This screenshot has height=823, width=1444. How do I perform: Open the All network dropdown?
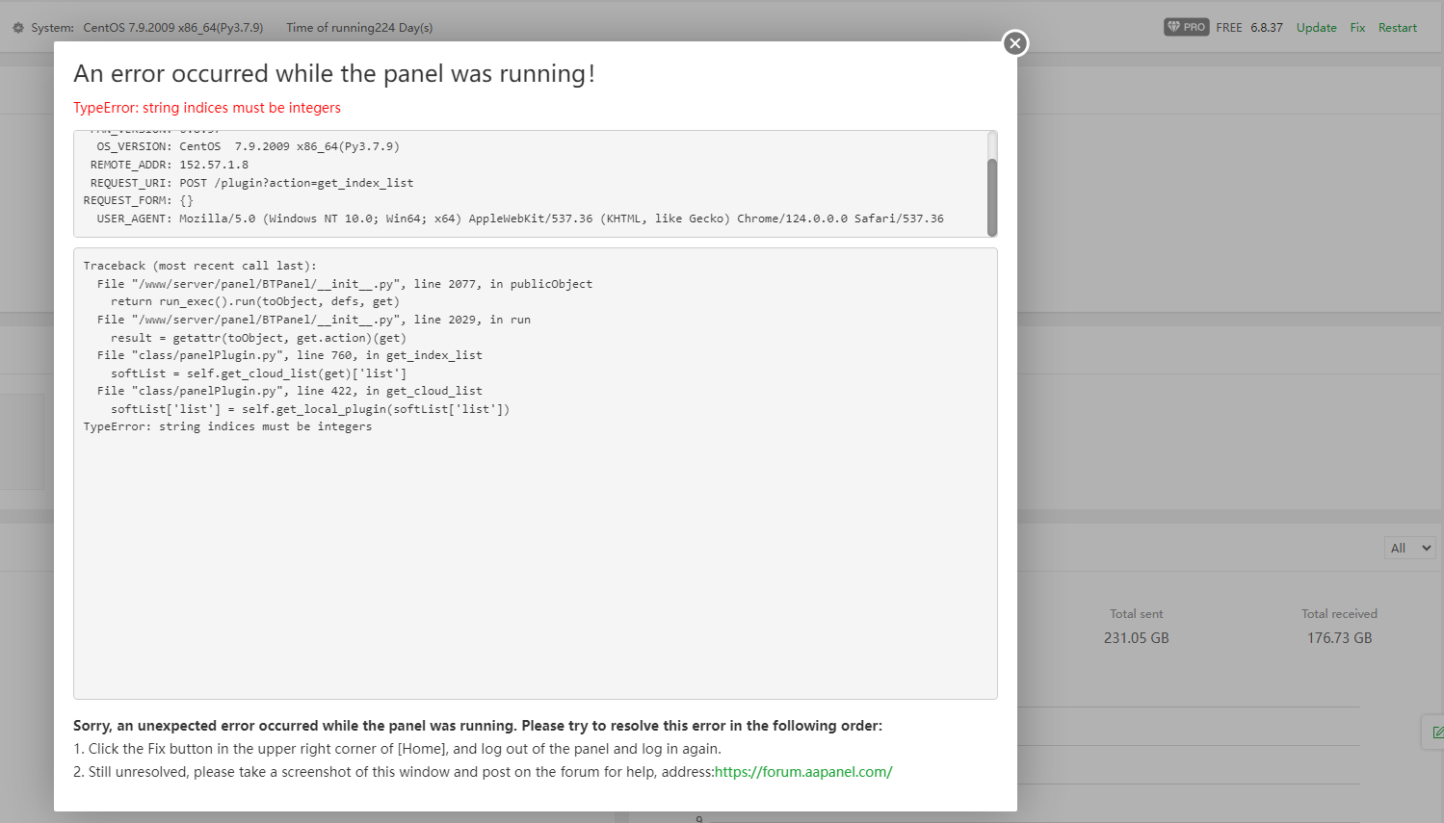point(1410,548)
